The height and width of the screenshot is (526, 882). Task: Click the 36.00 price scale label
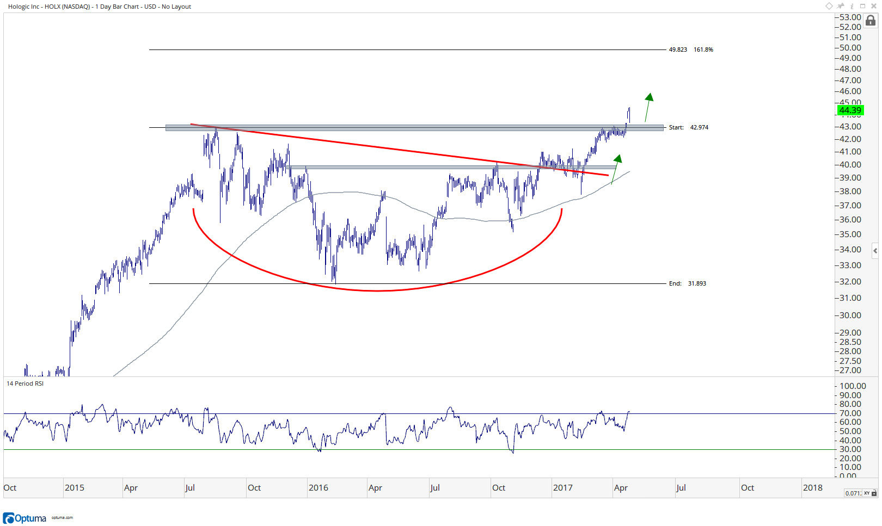coord(850,220)
